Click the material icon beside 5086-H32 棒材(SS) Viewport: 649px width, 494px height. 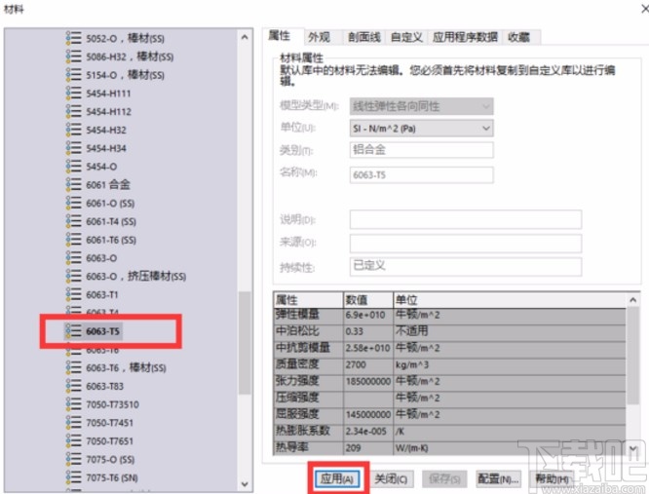point(74,57)
